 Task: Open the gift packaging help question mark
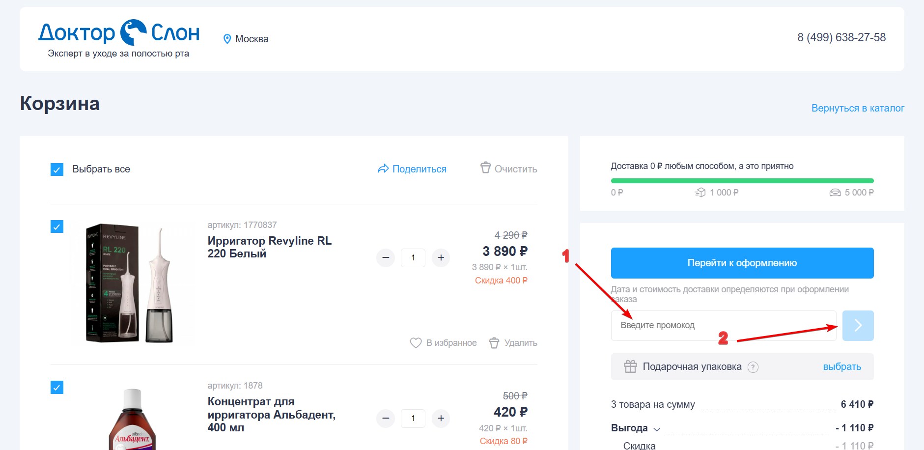(x=753, y=367)
